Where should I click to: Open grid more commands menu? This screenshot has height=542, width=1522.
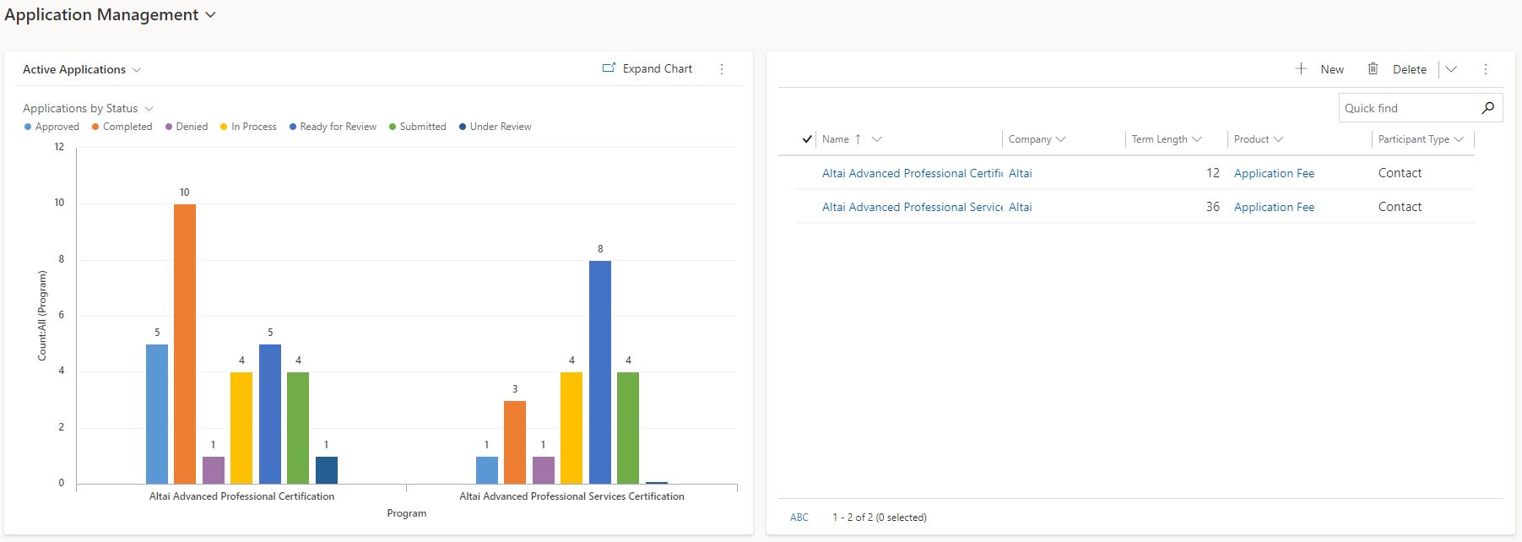[1486, 69]
